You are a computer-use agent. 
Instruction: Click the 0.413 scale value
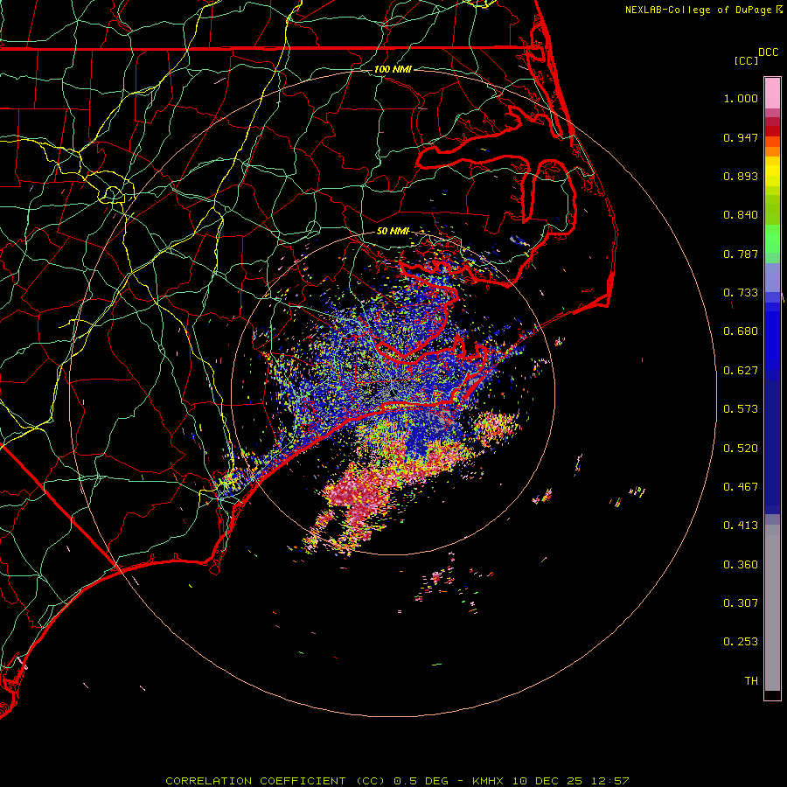[x=741, y=526]
